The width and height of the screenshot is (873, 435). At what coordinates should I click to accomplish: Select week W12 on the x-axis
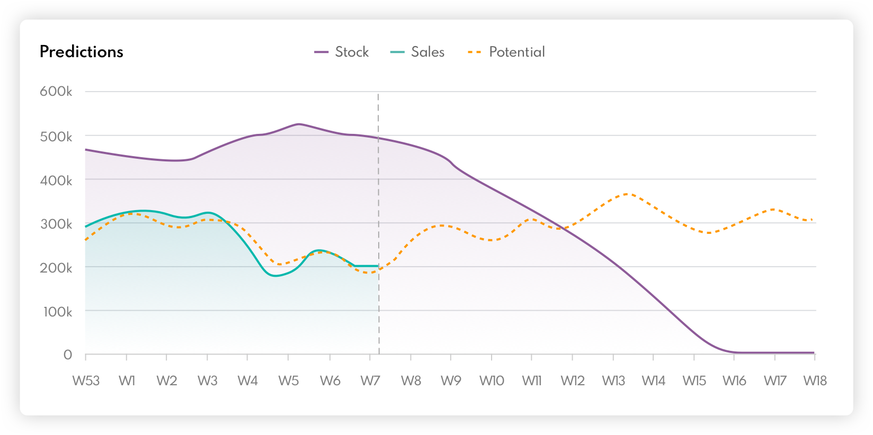point(573,380)
